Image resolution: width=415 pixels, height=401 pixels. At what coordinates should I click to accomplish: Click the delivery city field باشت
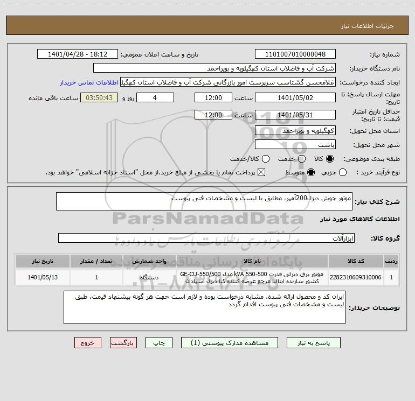(x=295, y=144)
